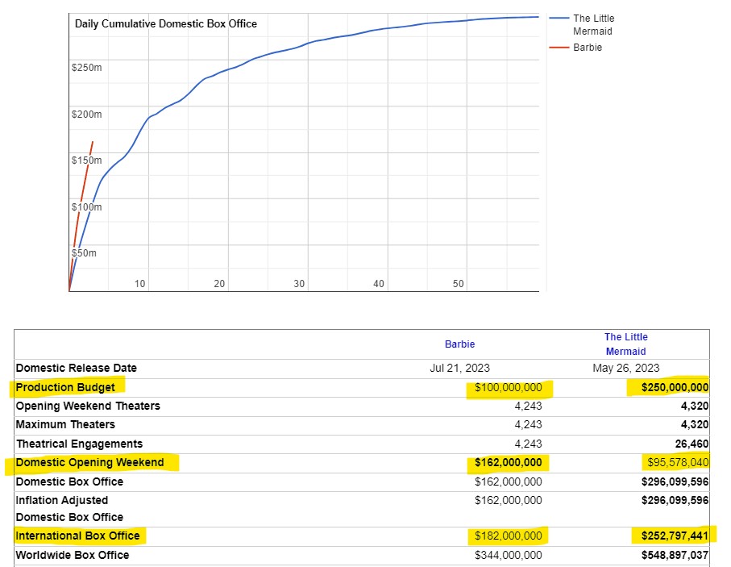Image resolution: width=731 pixels, height=567 pixels.
Task: Click the $182,000,000 international box office value
Action: coord(508,536)
